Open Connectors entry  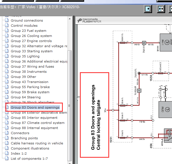tap(20, 133)
